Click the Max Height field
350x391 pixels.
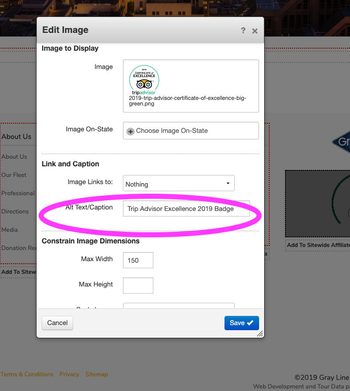138,286
